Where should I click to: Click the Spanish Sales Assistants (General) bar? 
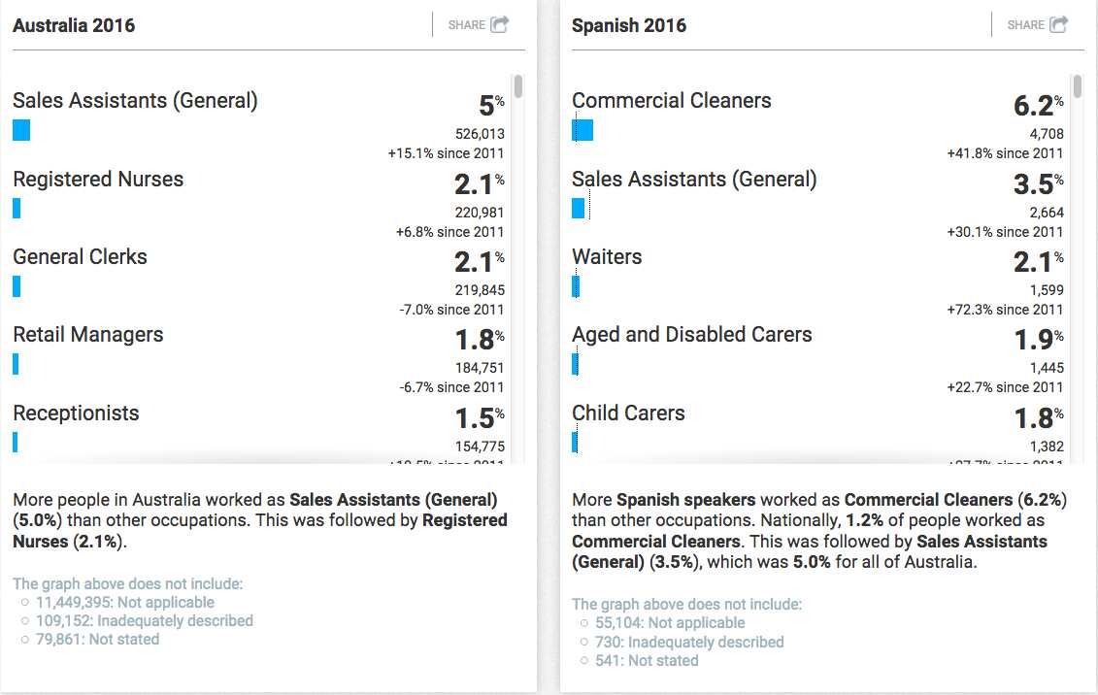point(579,208)
